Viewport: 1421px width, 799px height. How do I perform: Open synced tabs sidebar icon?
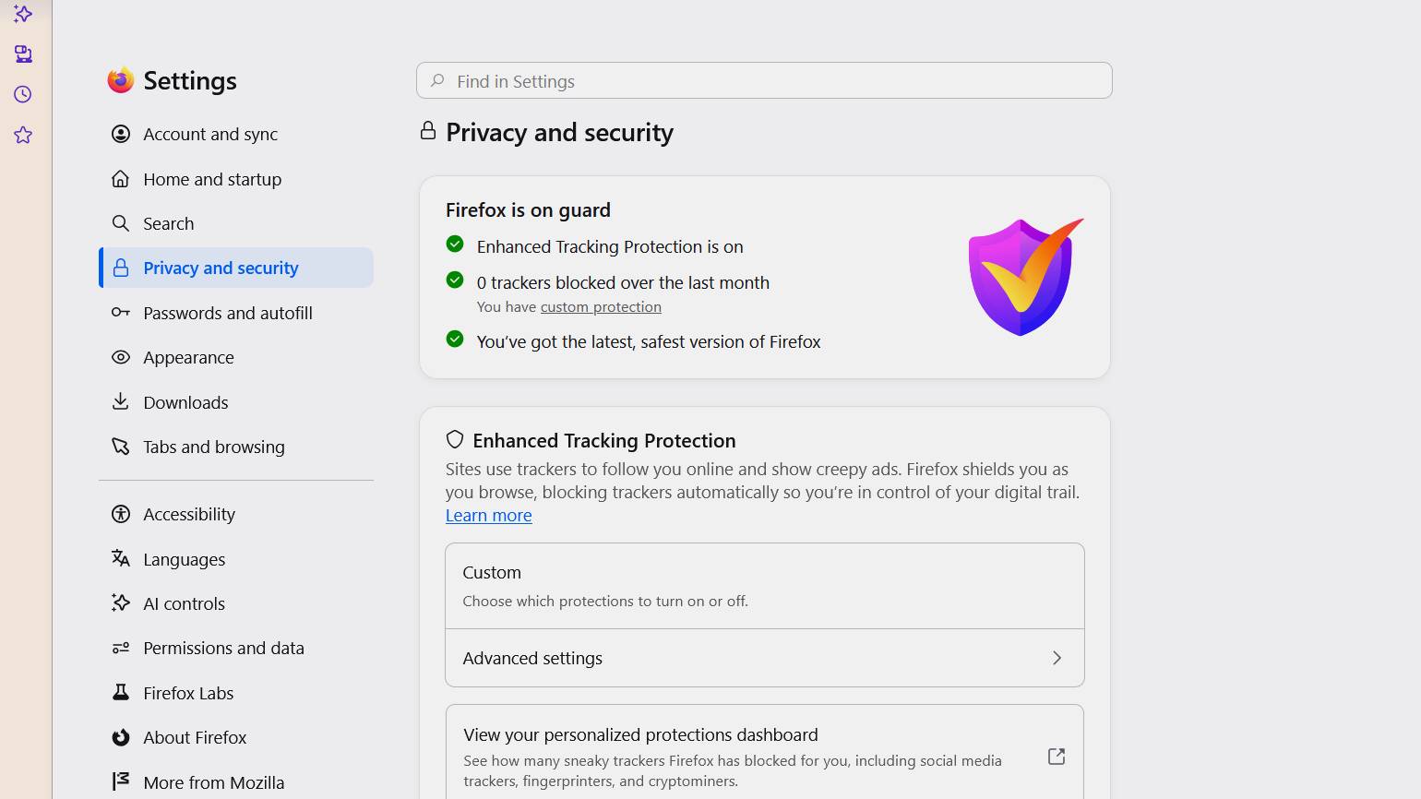(23, 54)
